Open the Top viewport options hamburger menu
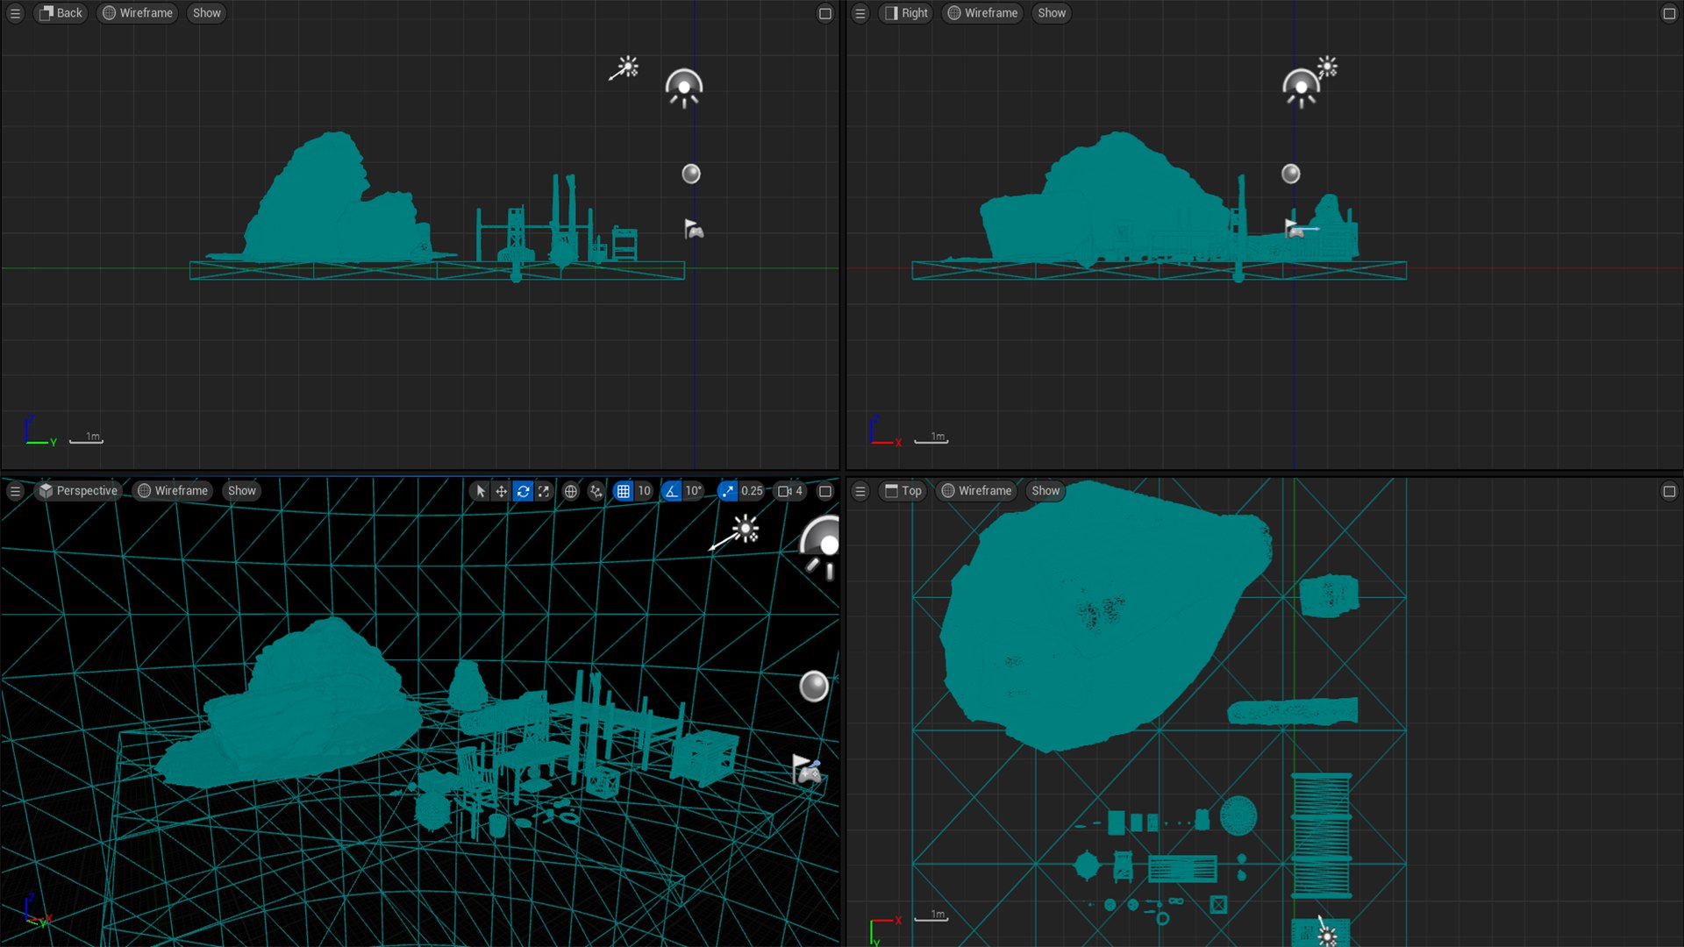 click(x=860, y=491)
